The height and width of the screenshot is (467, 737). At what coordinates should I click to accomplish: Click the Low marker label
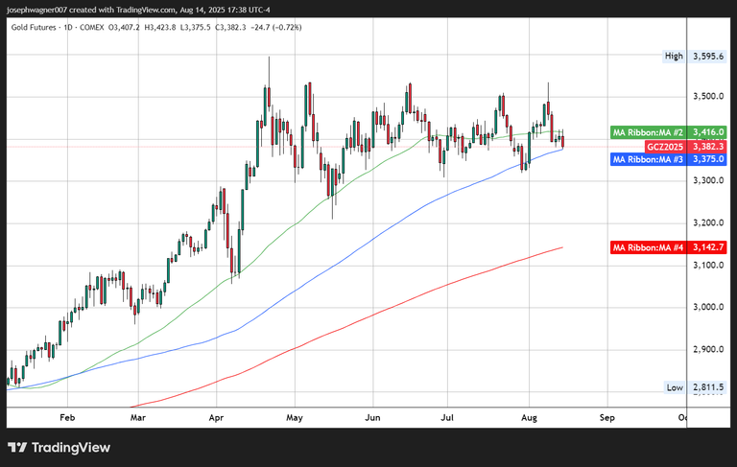coord(675,386)
